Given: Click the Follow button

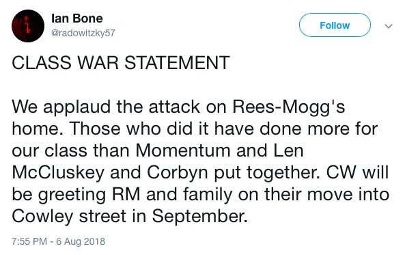Looking at the screenshot, I should point(335,25).
